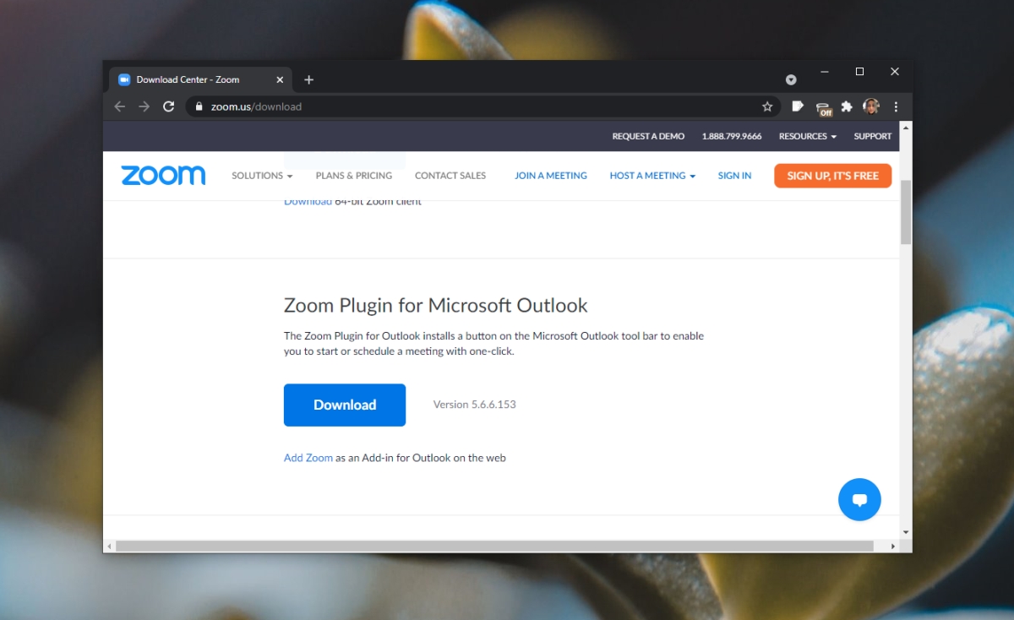Image resolution: width=1014 pixels, height=620 pixels.
Task: Open a new tab with the plus button
Action: click(x=308, y=79)
